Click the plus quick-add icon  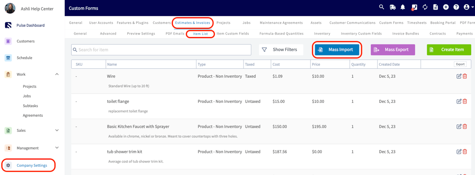click(446, 7)
